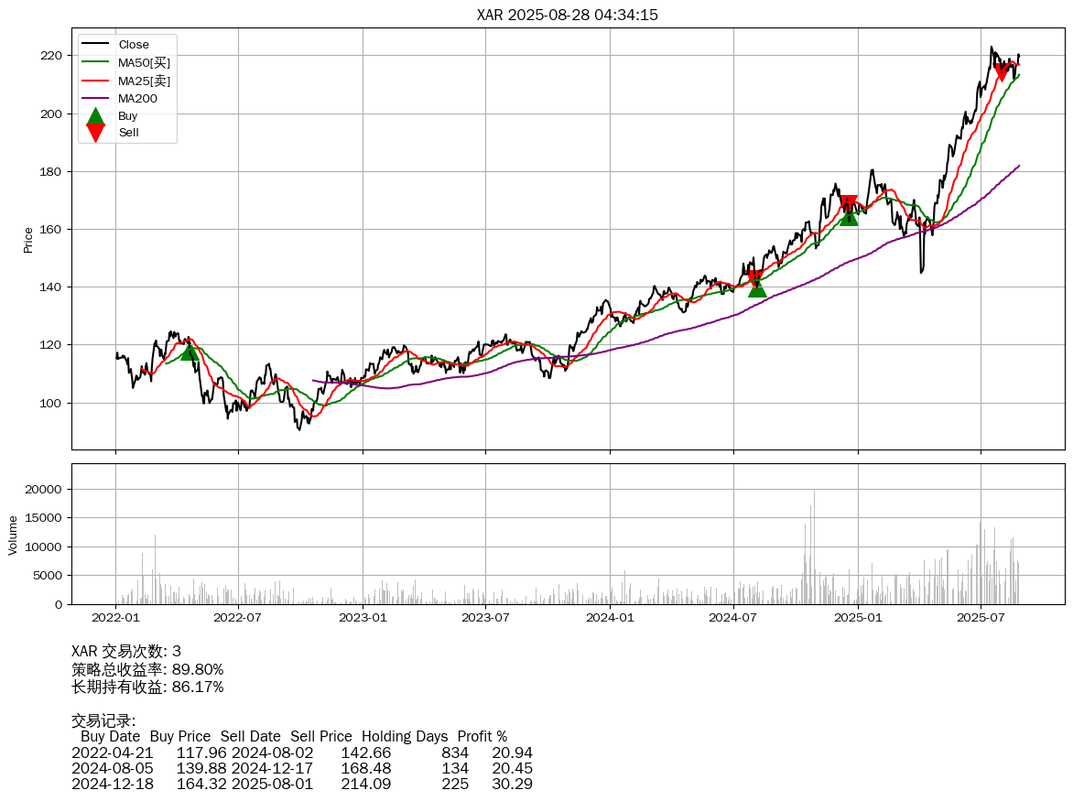
Task: Click the Price y-axis label
Action: pyautogui.click(x=28, y=240)
